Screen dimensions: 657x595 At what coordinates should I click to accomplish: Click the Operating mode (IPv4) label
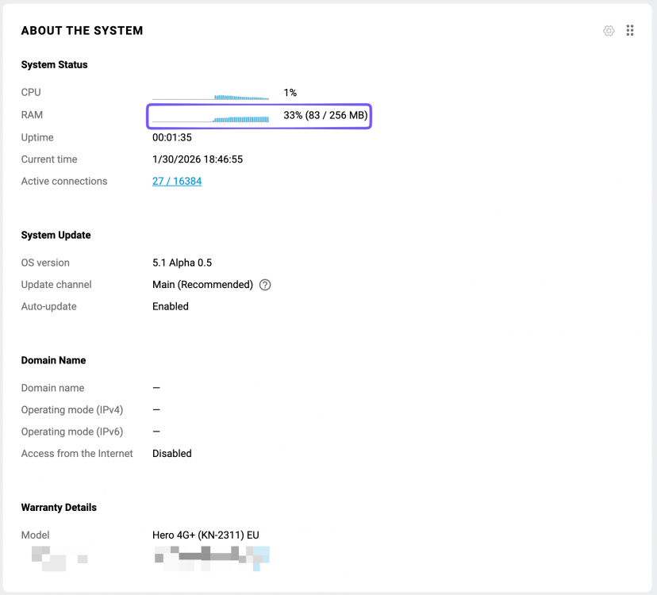[x=71, y=410]
